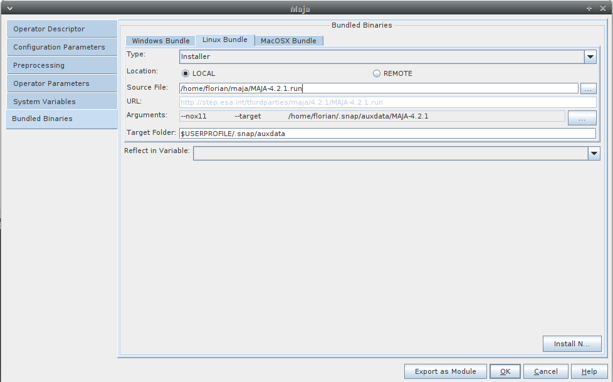
Task: Expand the Reflect in Variable dropdown
Action: pos(594,153)
